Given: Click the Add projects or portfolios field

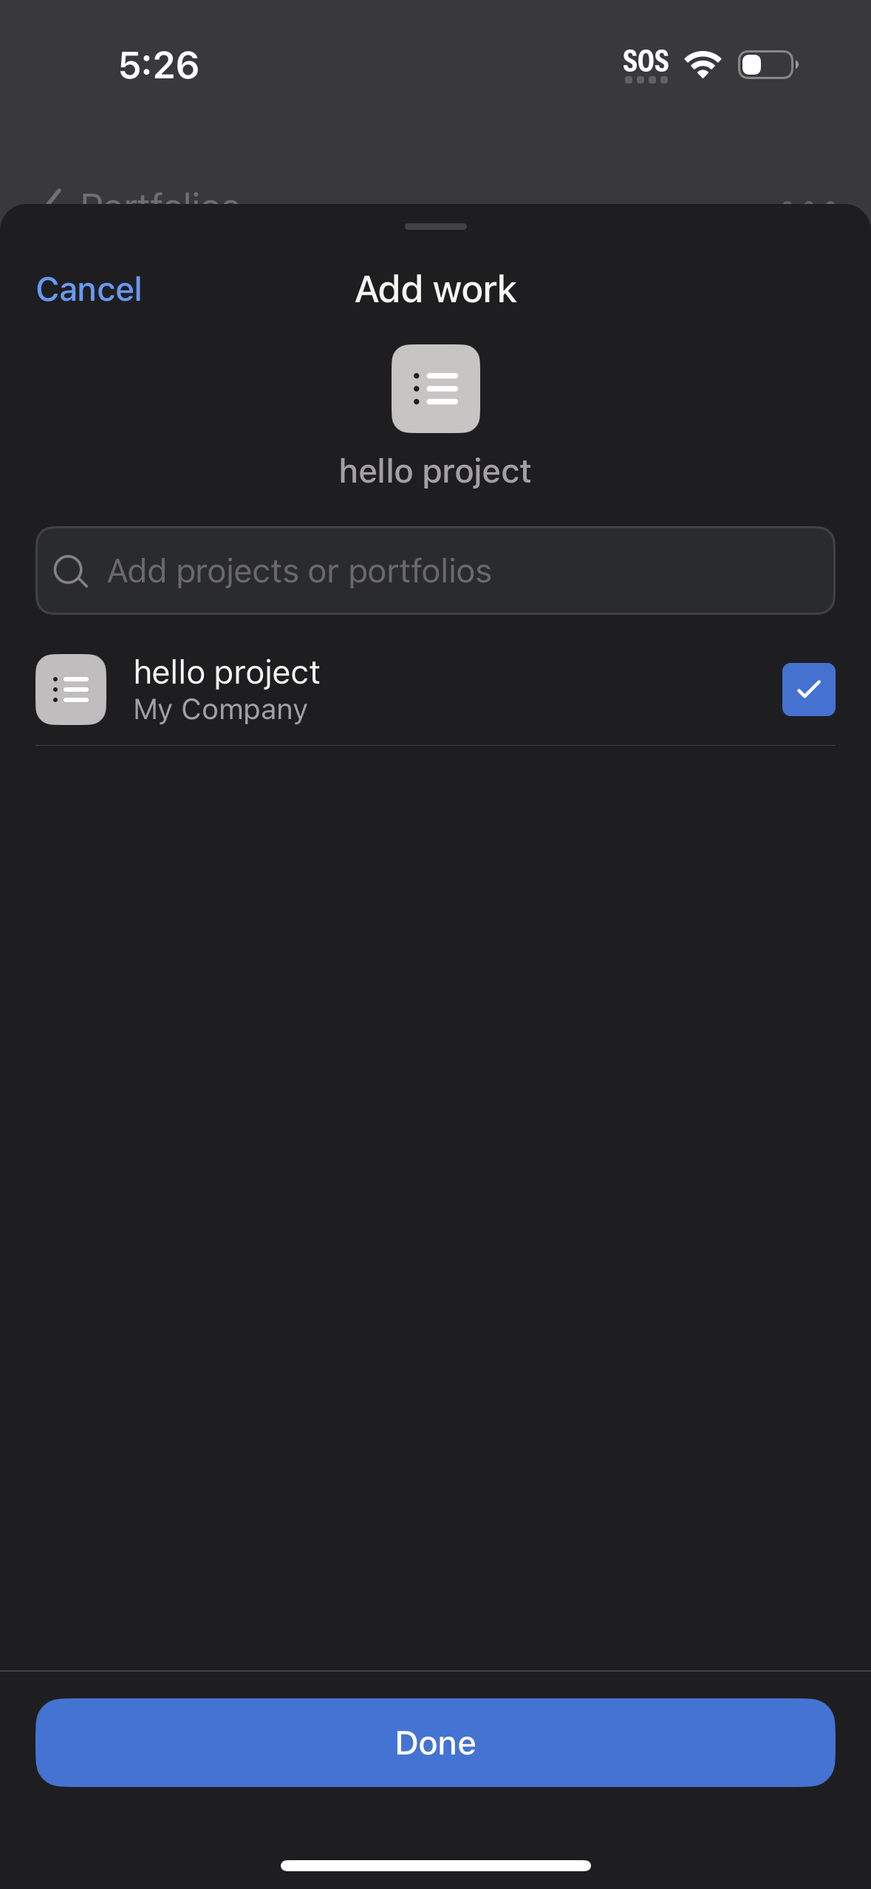Looking at the screenshot, I should tap(435, 570).
